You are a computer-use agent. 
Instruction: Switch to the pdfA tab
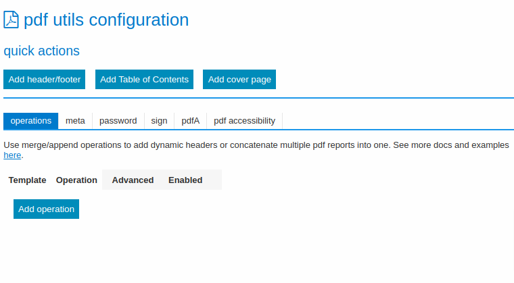(190, 121)
